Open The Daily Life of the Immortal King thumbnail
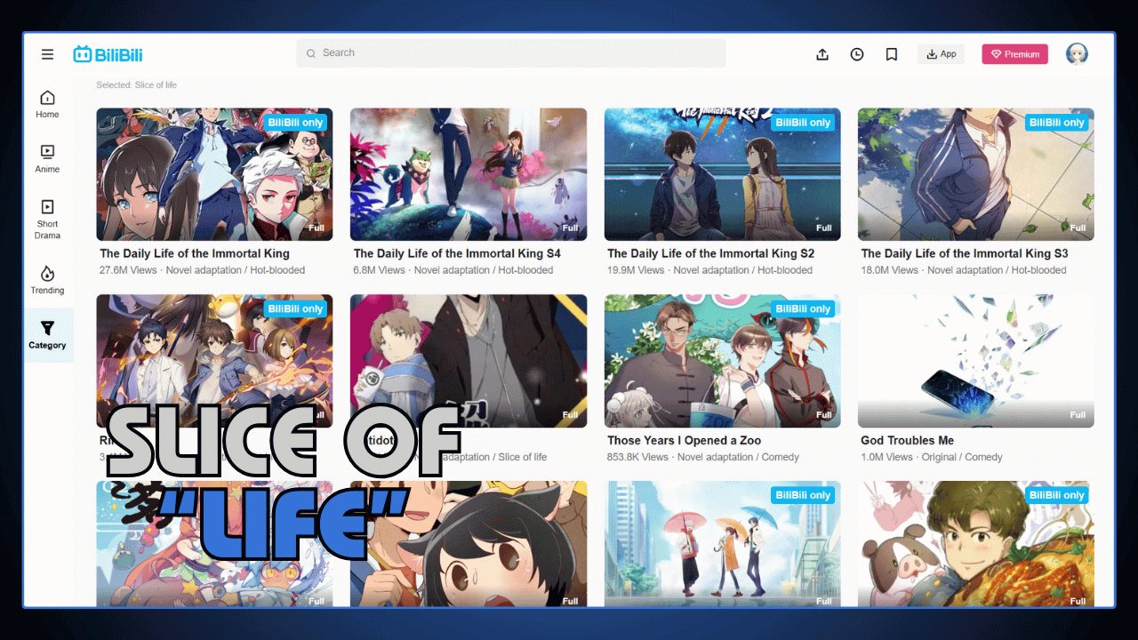This screenshot has width=1138, height=640. pos(214,174)
